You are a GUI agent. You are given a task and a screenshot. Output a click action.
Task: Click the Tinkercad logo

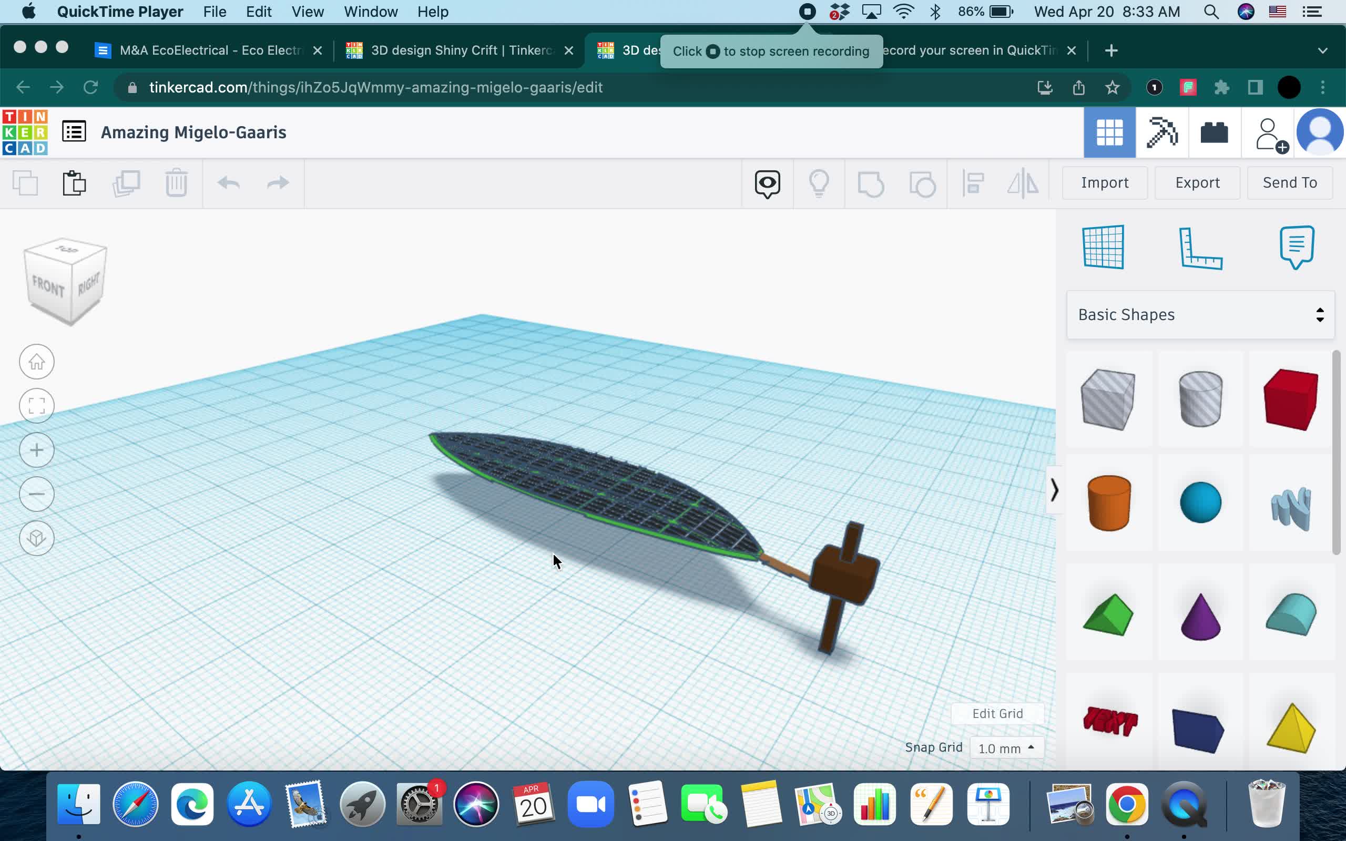[25, 132]
